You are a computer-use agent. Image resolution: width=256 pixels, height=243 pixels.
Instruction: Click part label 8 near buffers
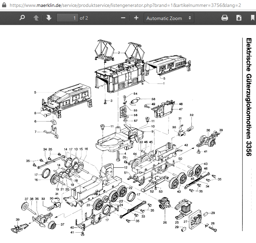tap(35, 113)
